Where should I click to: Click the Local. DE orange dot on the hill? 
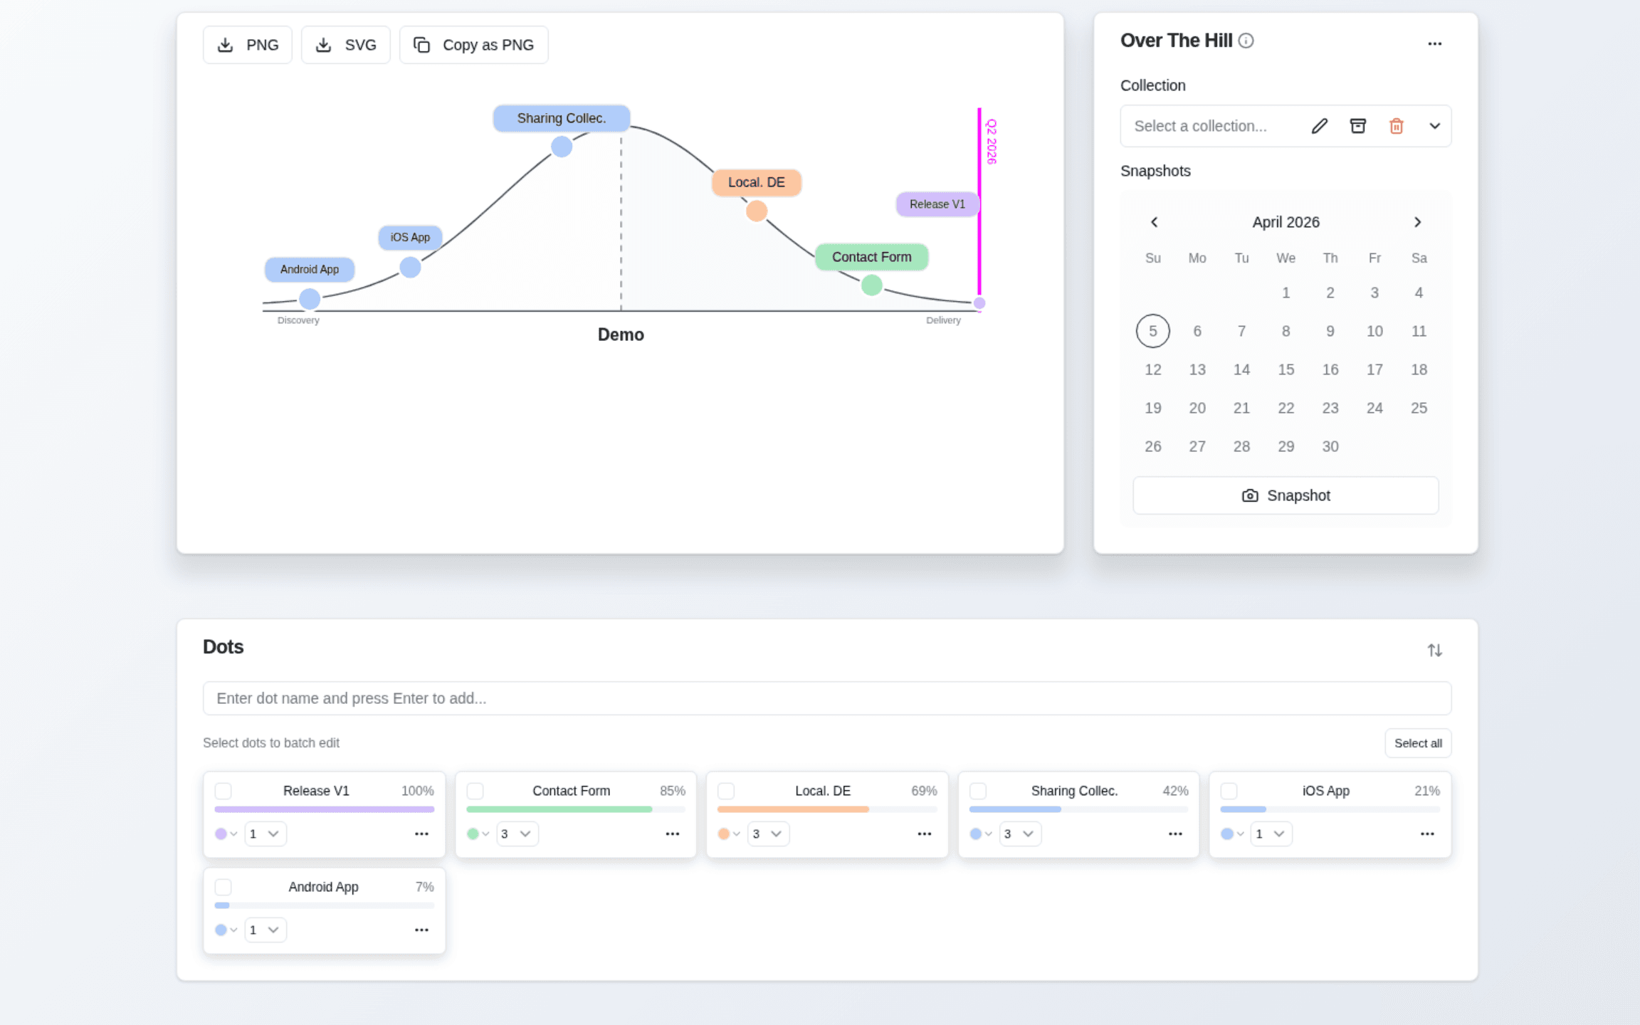pos(756,211)
